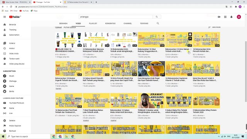
Task: Bookmark this page with the star icon
Action: (231, 7)
